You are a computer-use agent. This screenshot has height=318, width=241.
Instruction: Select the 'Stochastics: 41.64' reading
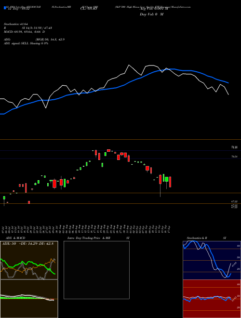(x=15, y=24)
